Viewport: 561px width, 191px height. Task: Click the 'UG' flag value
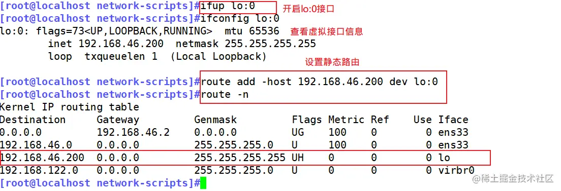click(x=298, y=132)
